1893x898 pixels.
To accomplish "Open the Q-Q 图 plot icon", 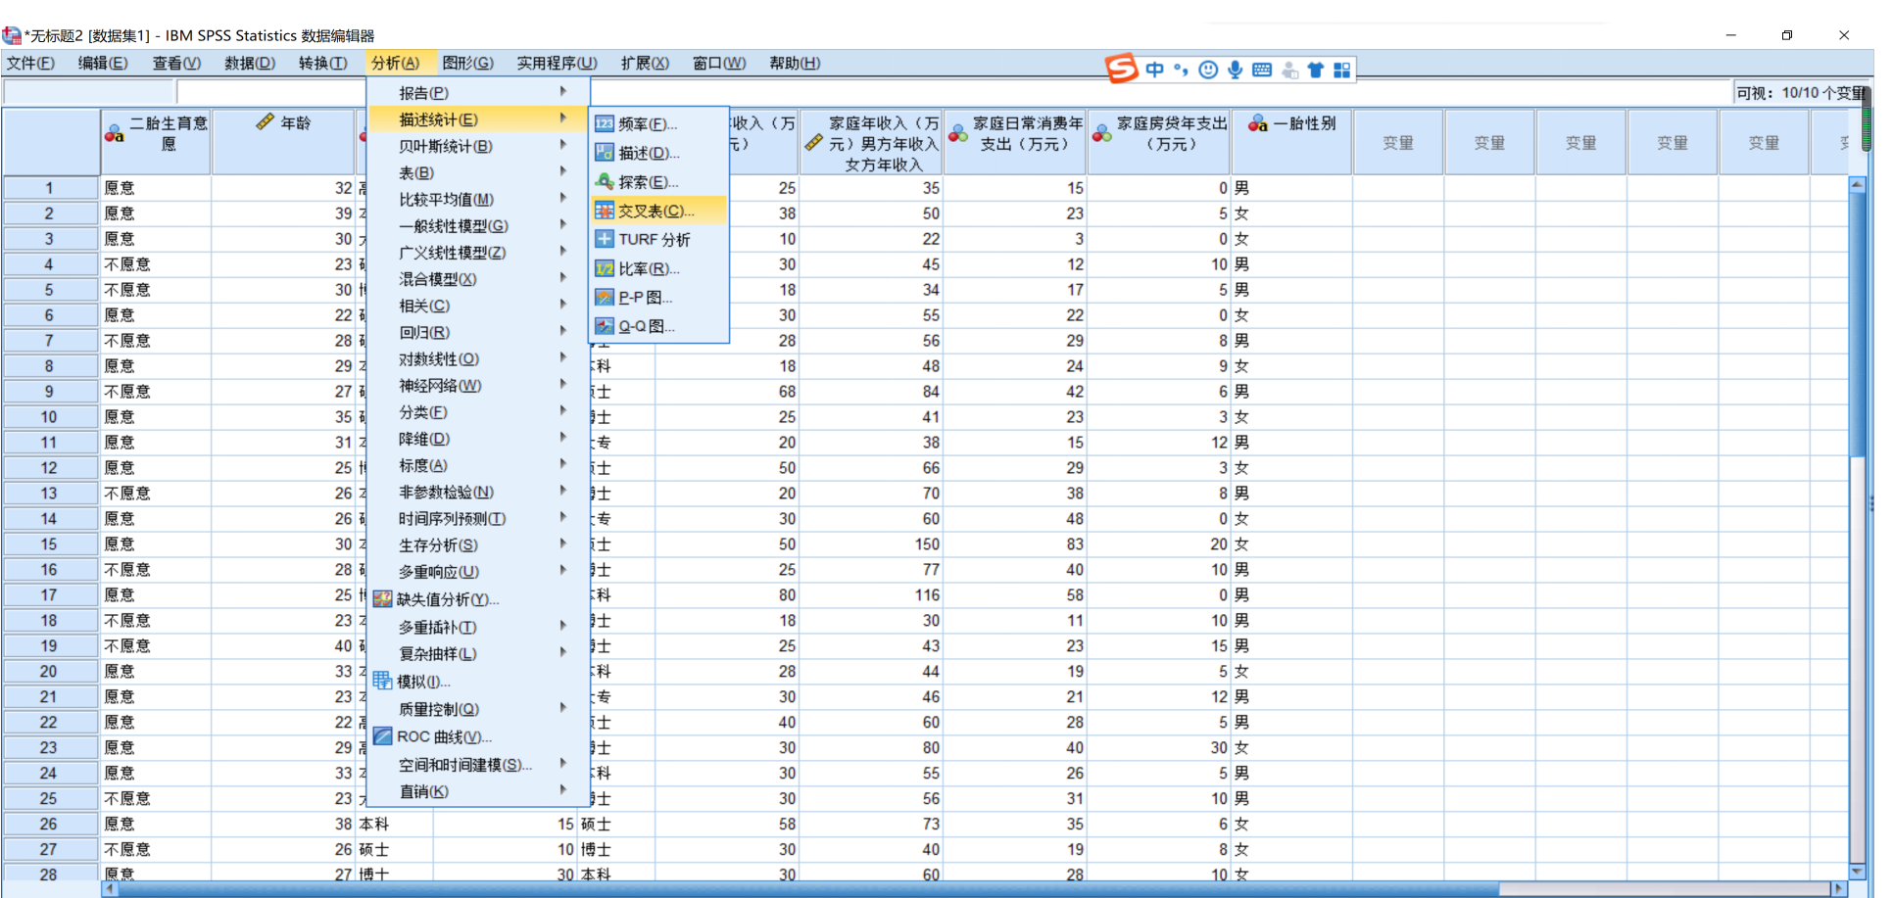I will 605,326.
